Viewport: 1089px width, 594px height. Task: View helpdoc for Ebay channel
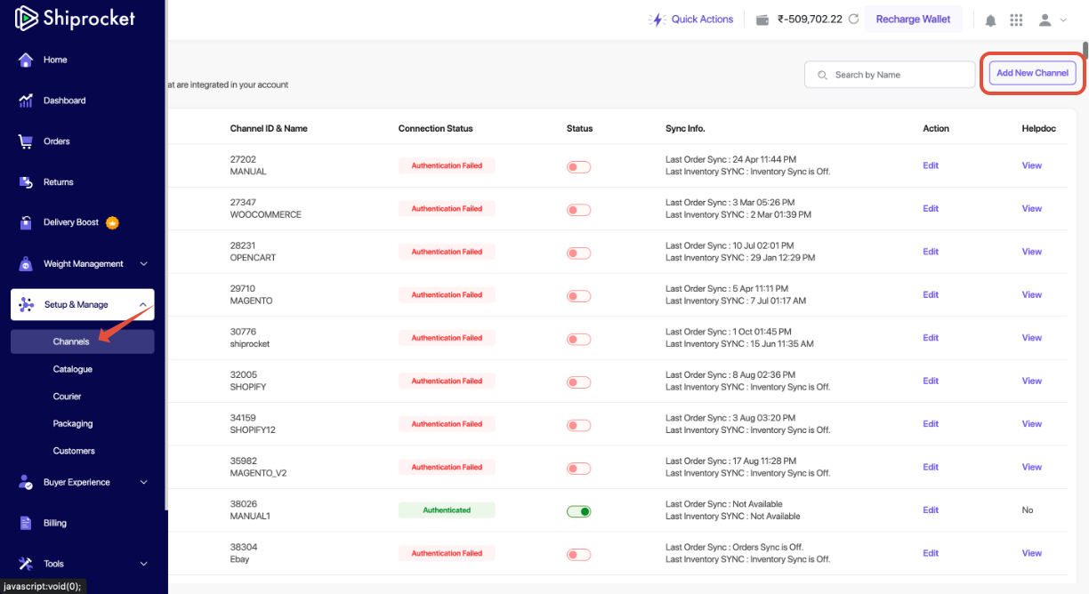[1032, 553]
